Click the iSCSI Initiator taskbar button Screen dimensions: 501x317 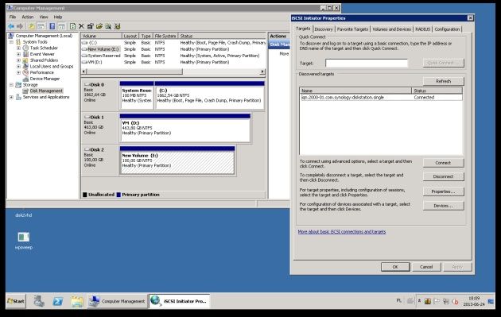pos(179,301)
